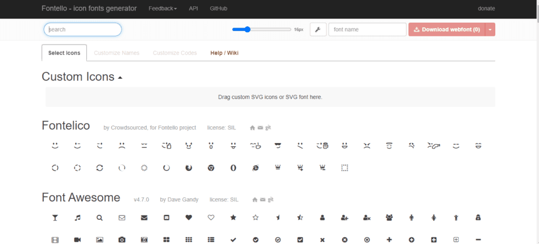539x244 pixels.
Task: Switch to the Customize Codes tab
Action: pos(175,53)
